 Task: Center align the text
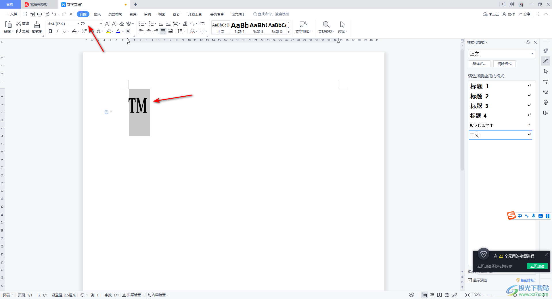149,31
